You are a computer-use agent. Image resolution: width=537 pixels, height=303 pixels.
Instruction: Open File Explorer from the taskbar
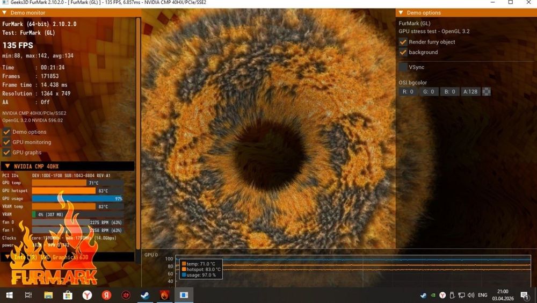tap(48, 295)
